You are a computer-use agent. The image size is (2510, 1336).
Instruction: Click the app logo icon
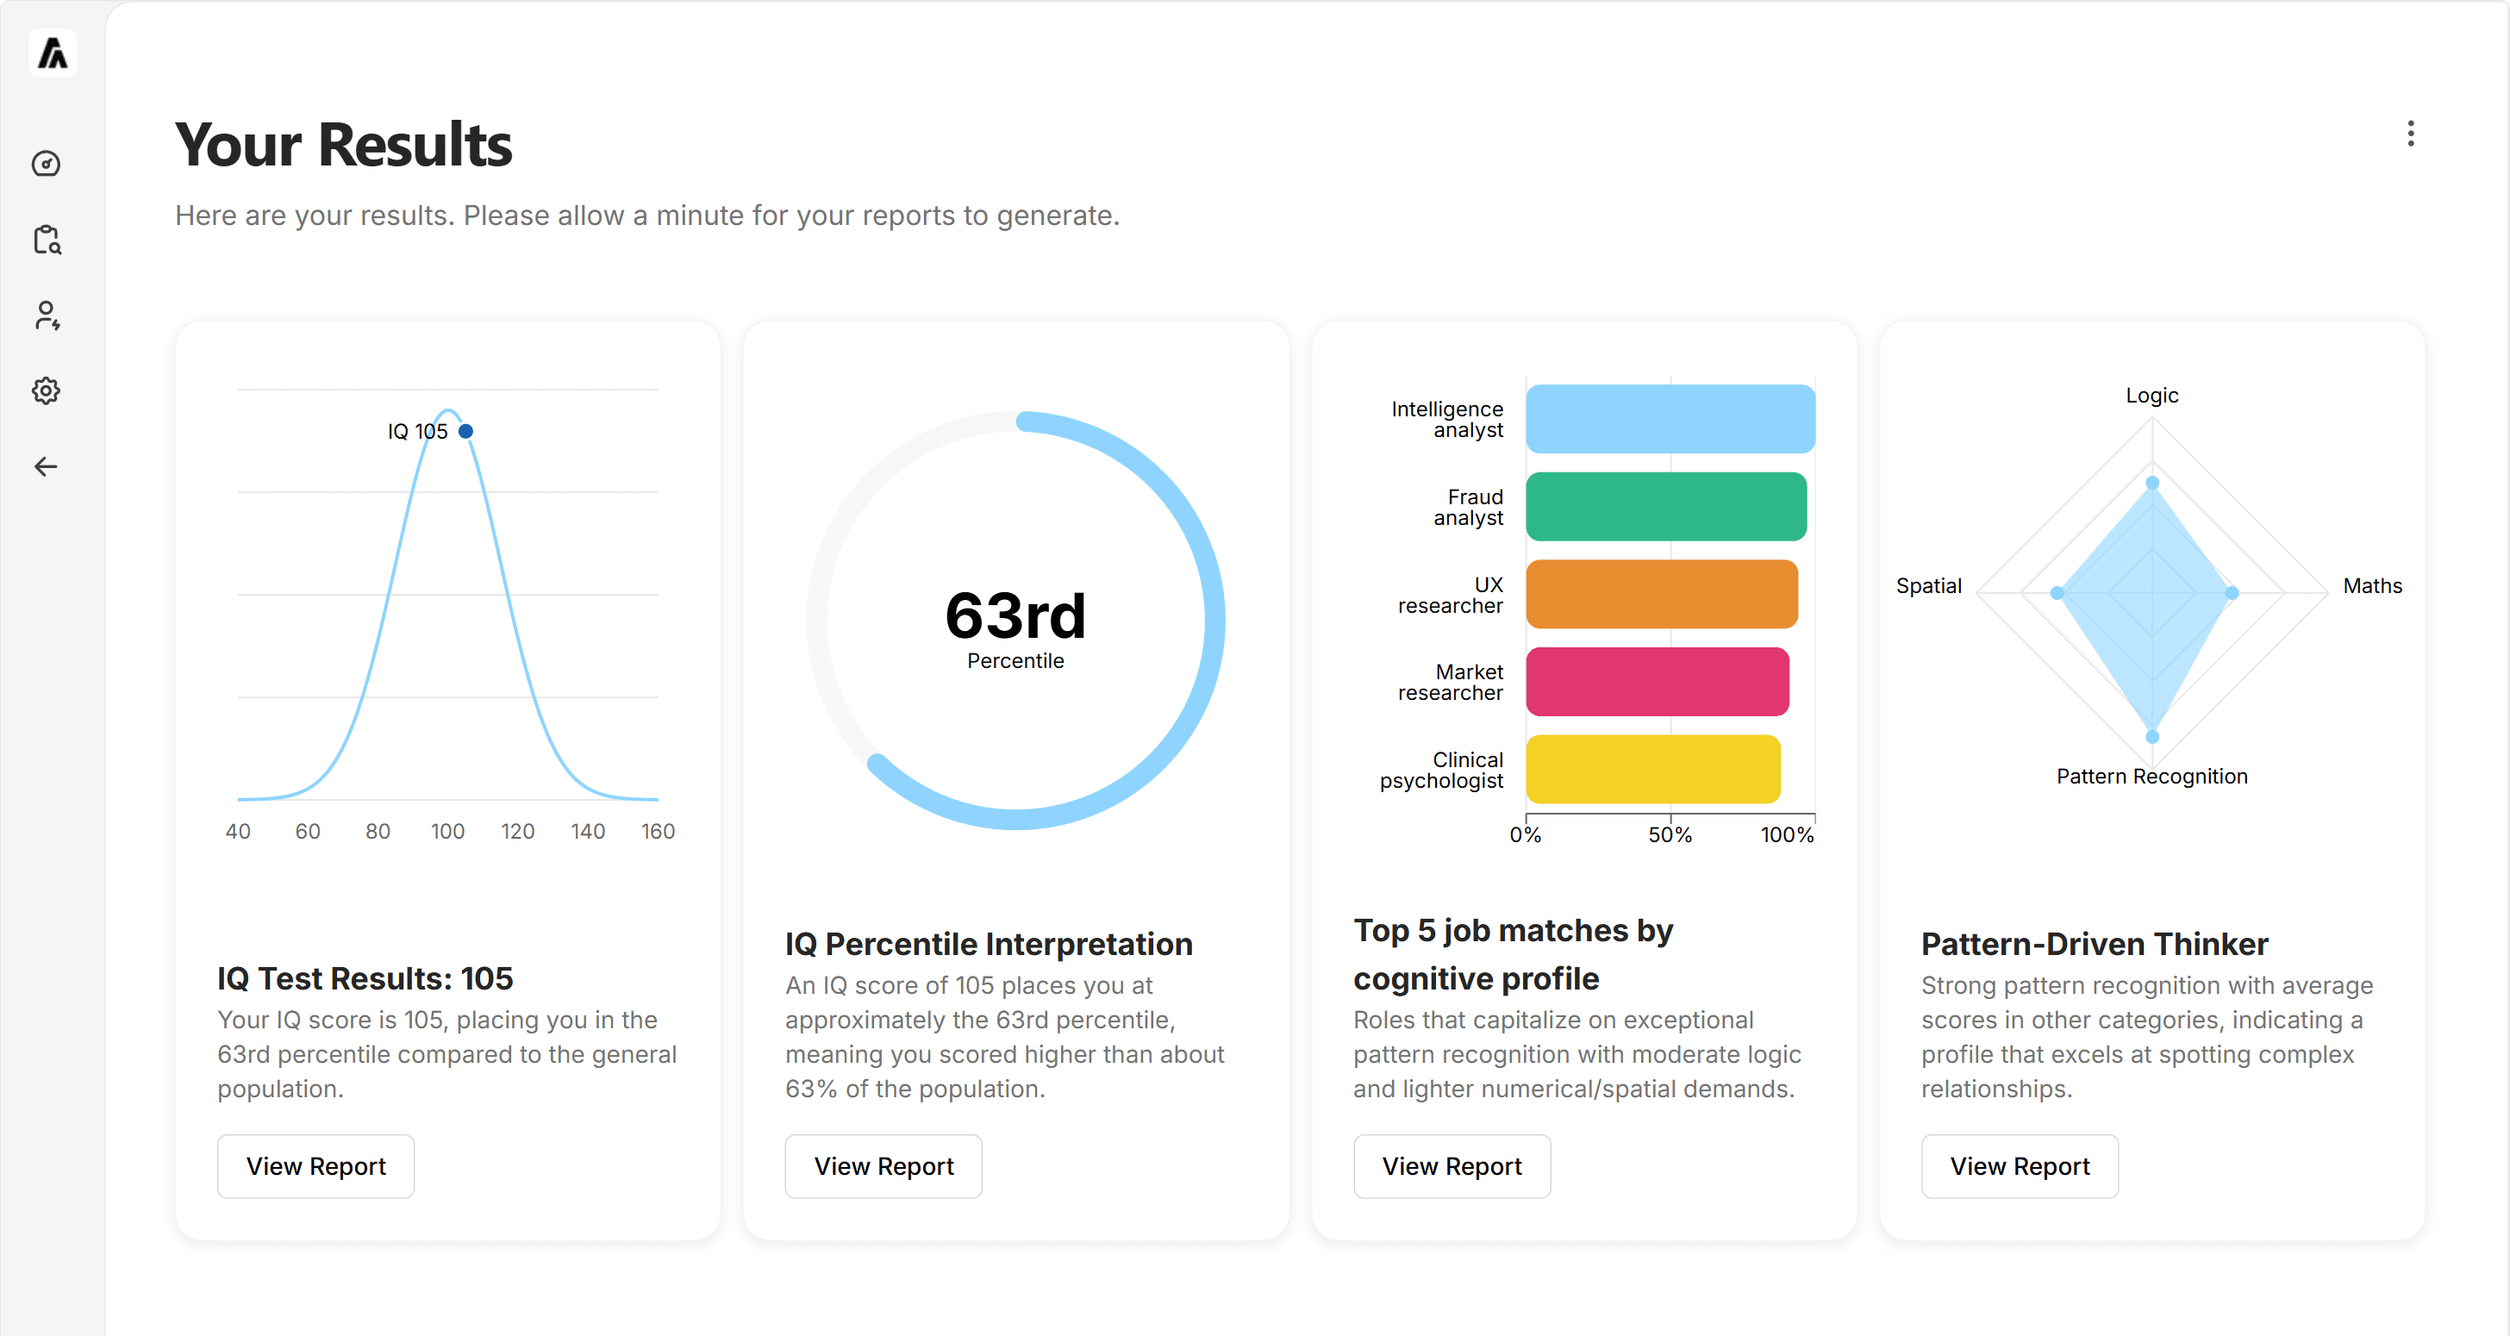pyautogui.click(x=53, y=53)
